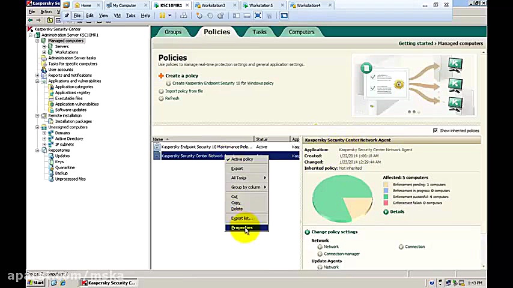Click the forward arrow in MMC toolbar
The height and width of the screenshot is (288, 513).
tap(38, 20)
